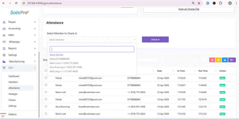The height and width of the screenshot is (119, 239).
Task: Tick the checkbox for the first Nishat row
Action: click(x=46, y=78)
